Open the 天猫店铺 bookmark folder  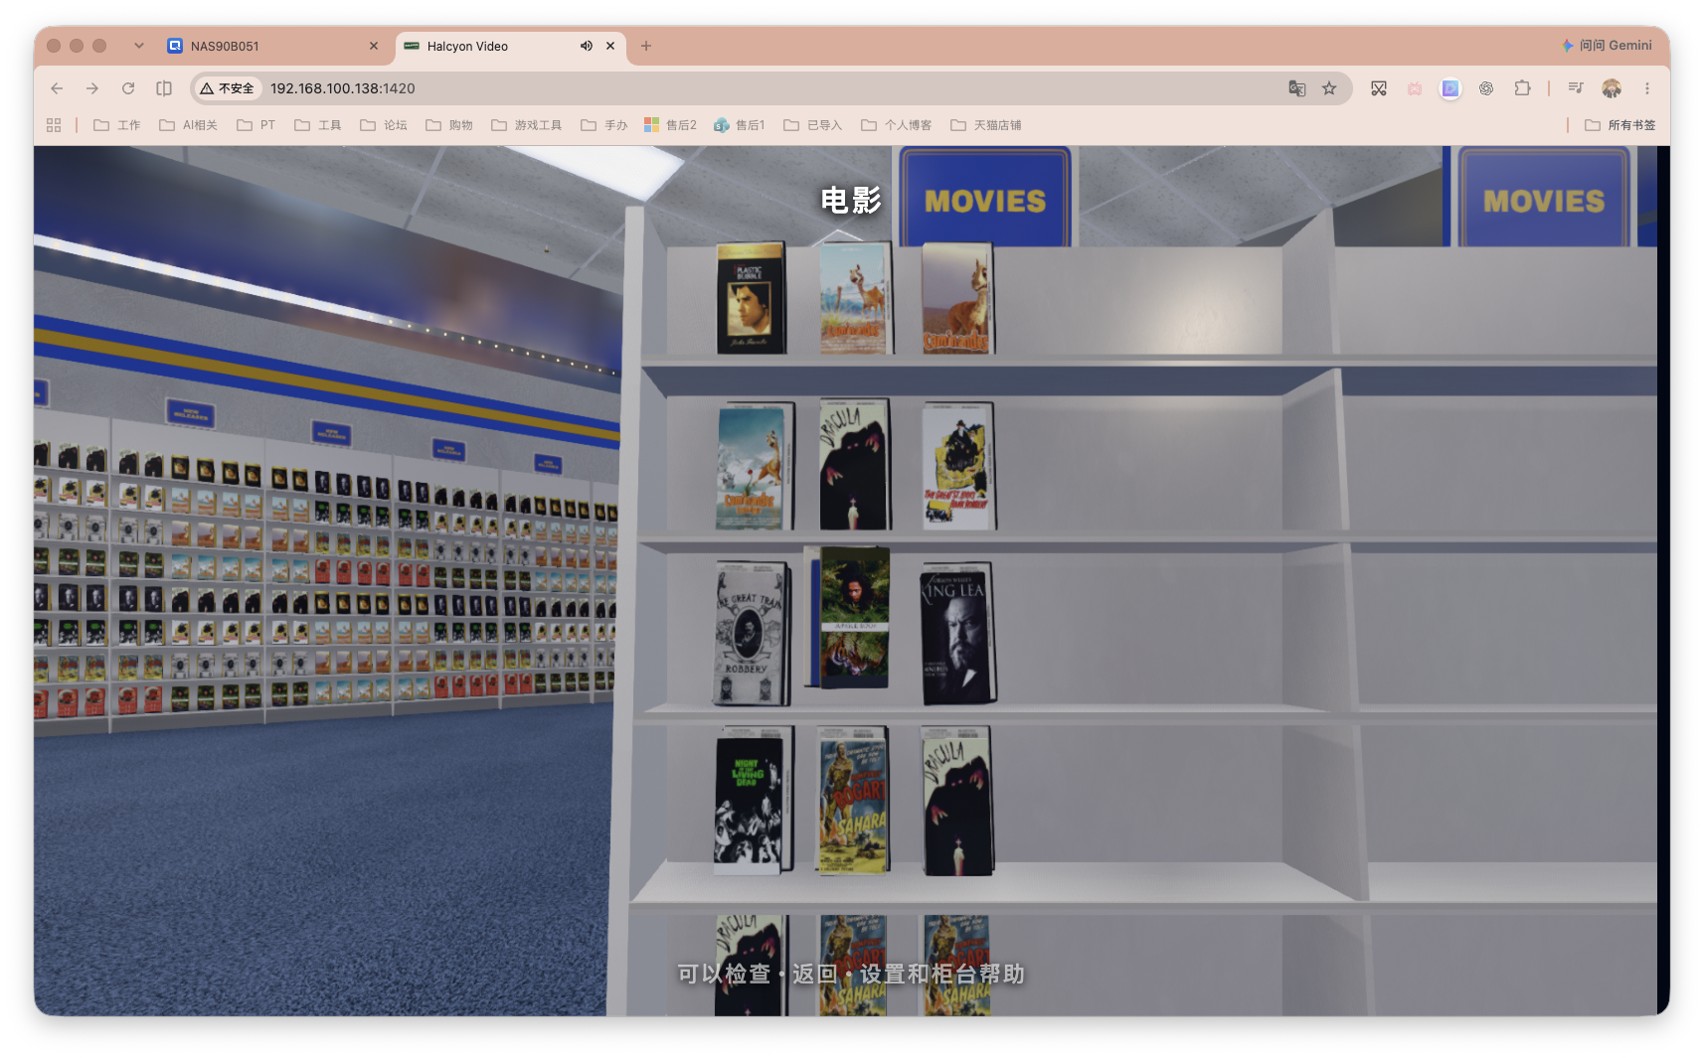point(986,125)
